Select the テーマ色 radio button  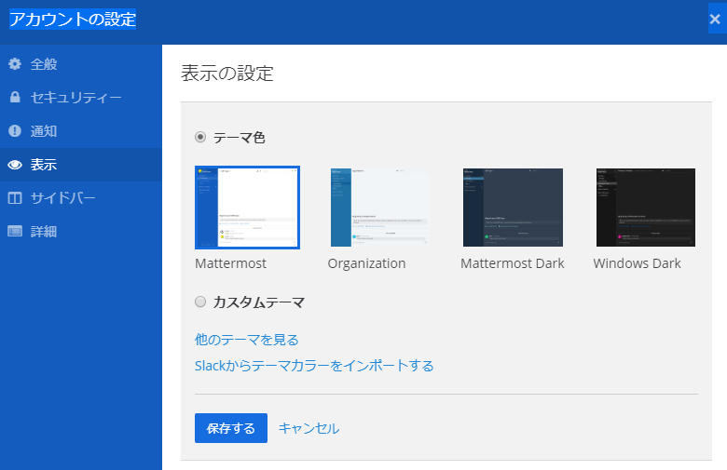[x=200, y=137]
